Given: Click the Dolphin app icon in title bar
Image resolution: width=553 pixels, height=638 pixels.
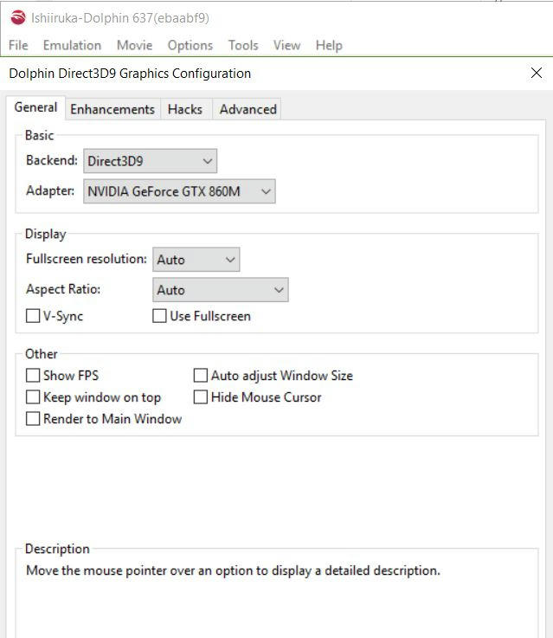Looking at the screenshot, I should pos(17,17).
